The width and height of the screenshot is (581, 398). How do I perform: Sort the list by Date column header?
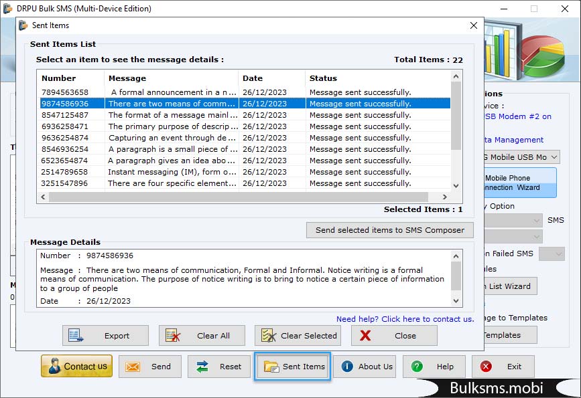272,78
